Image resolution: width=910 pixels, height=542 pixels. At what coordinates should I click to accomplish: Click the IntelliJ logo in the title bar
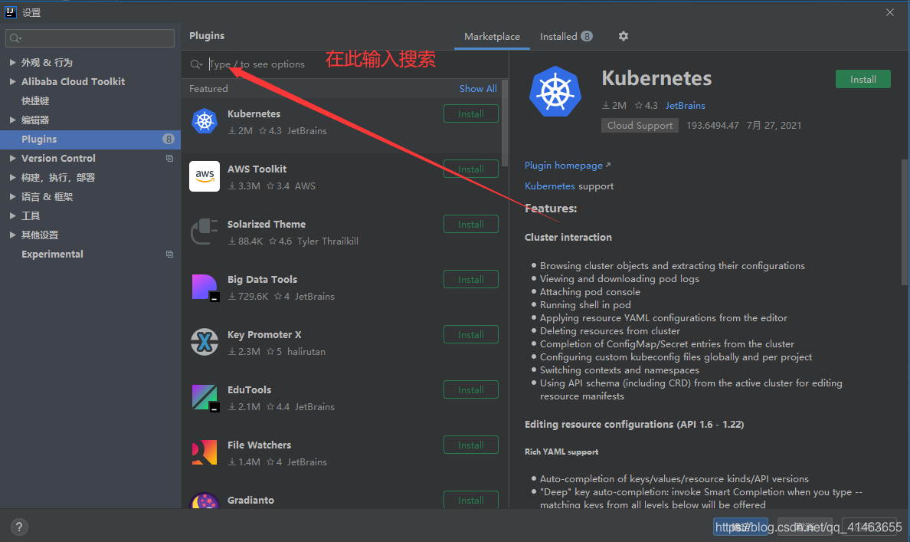tap(11, 11)
